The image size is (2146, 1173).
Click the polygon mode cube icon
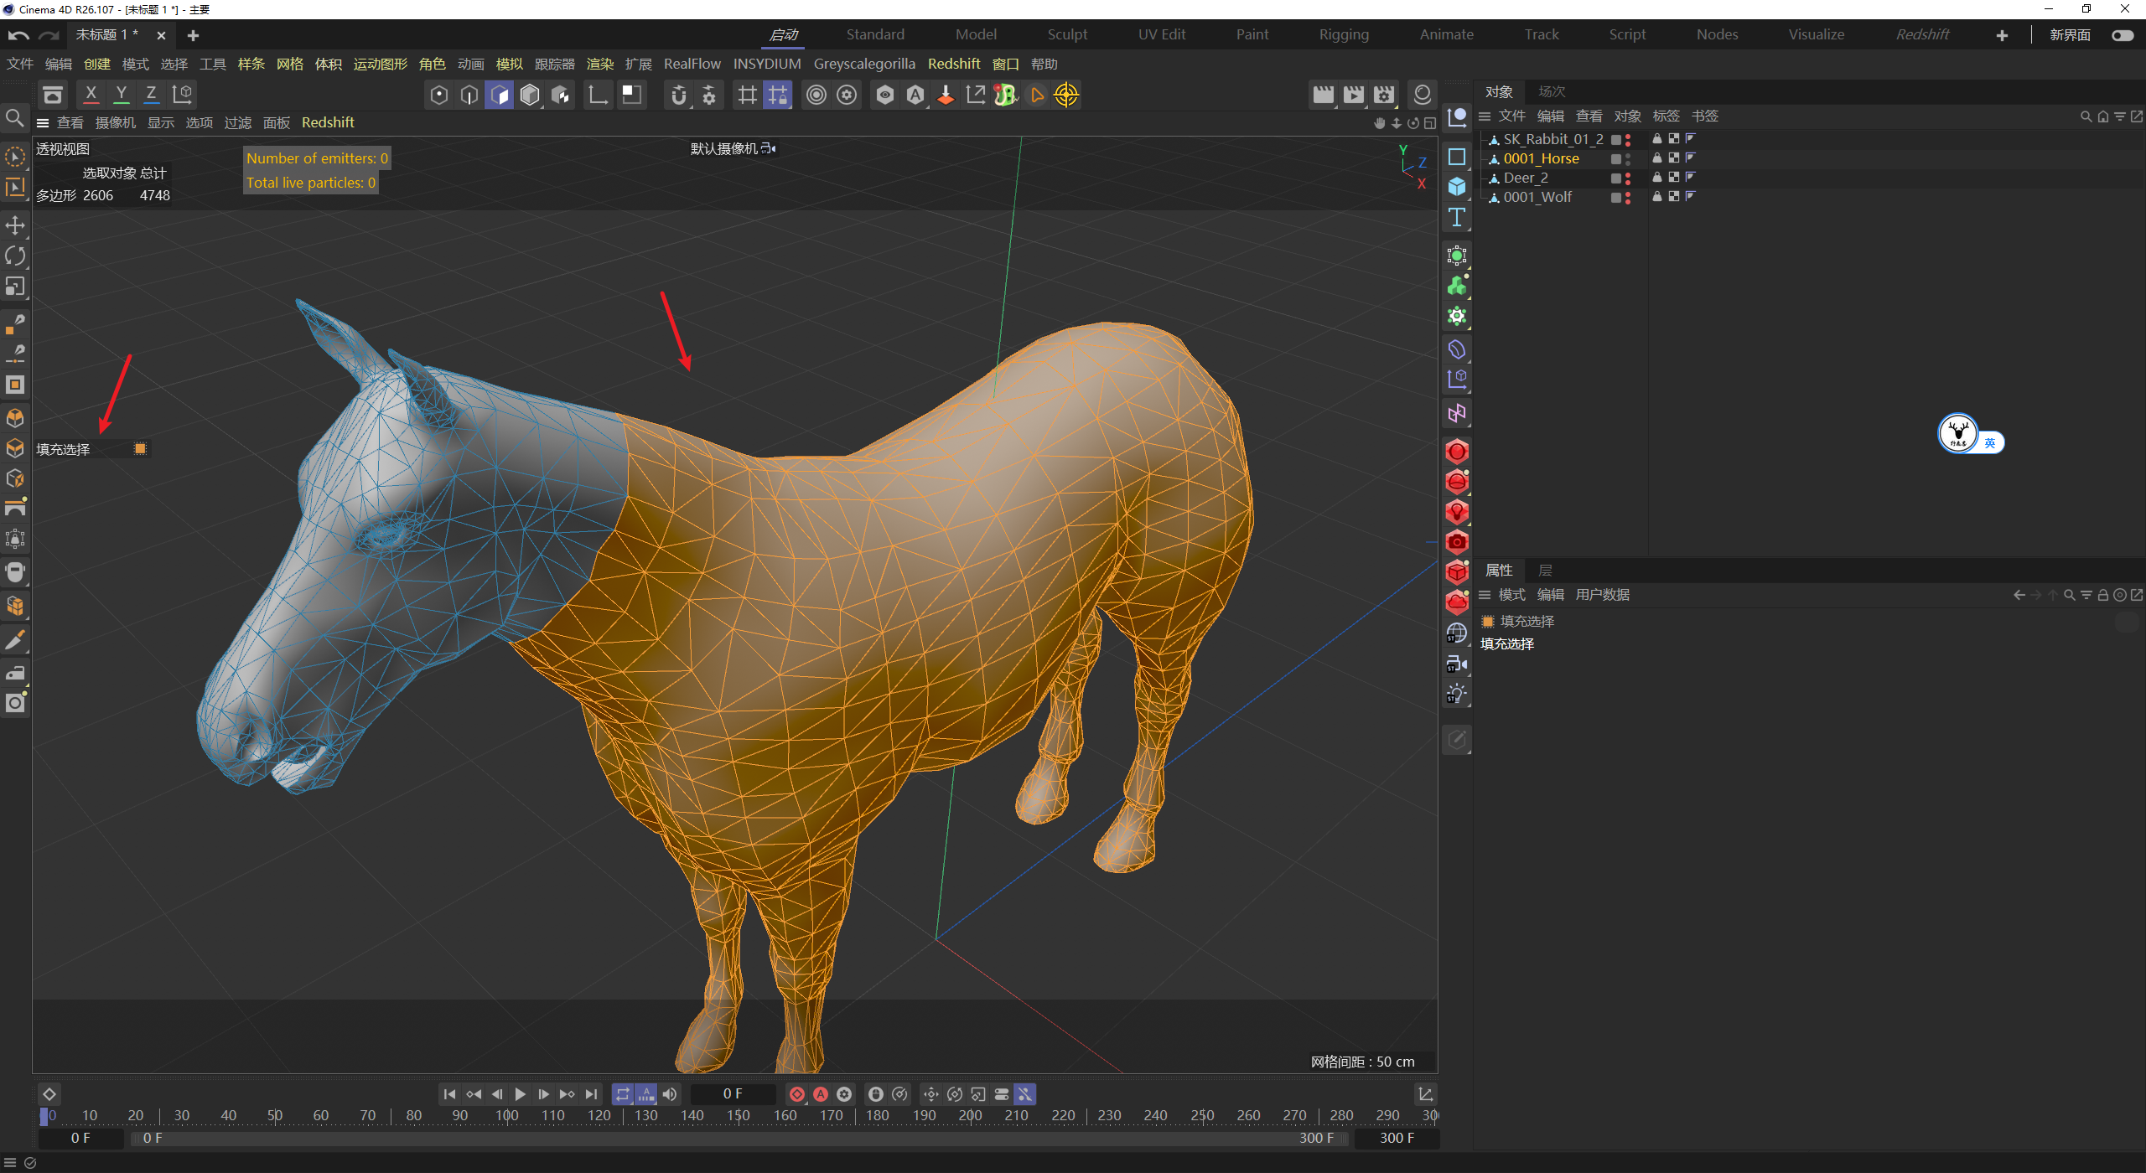(x=499, y=95)
